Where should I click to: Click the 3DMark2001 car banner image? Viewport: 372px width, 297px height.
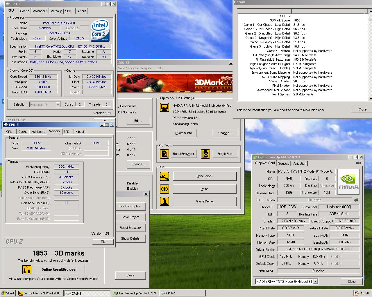click(174, 83)
